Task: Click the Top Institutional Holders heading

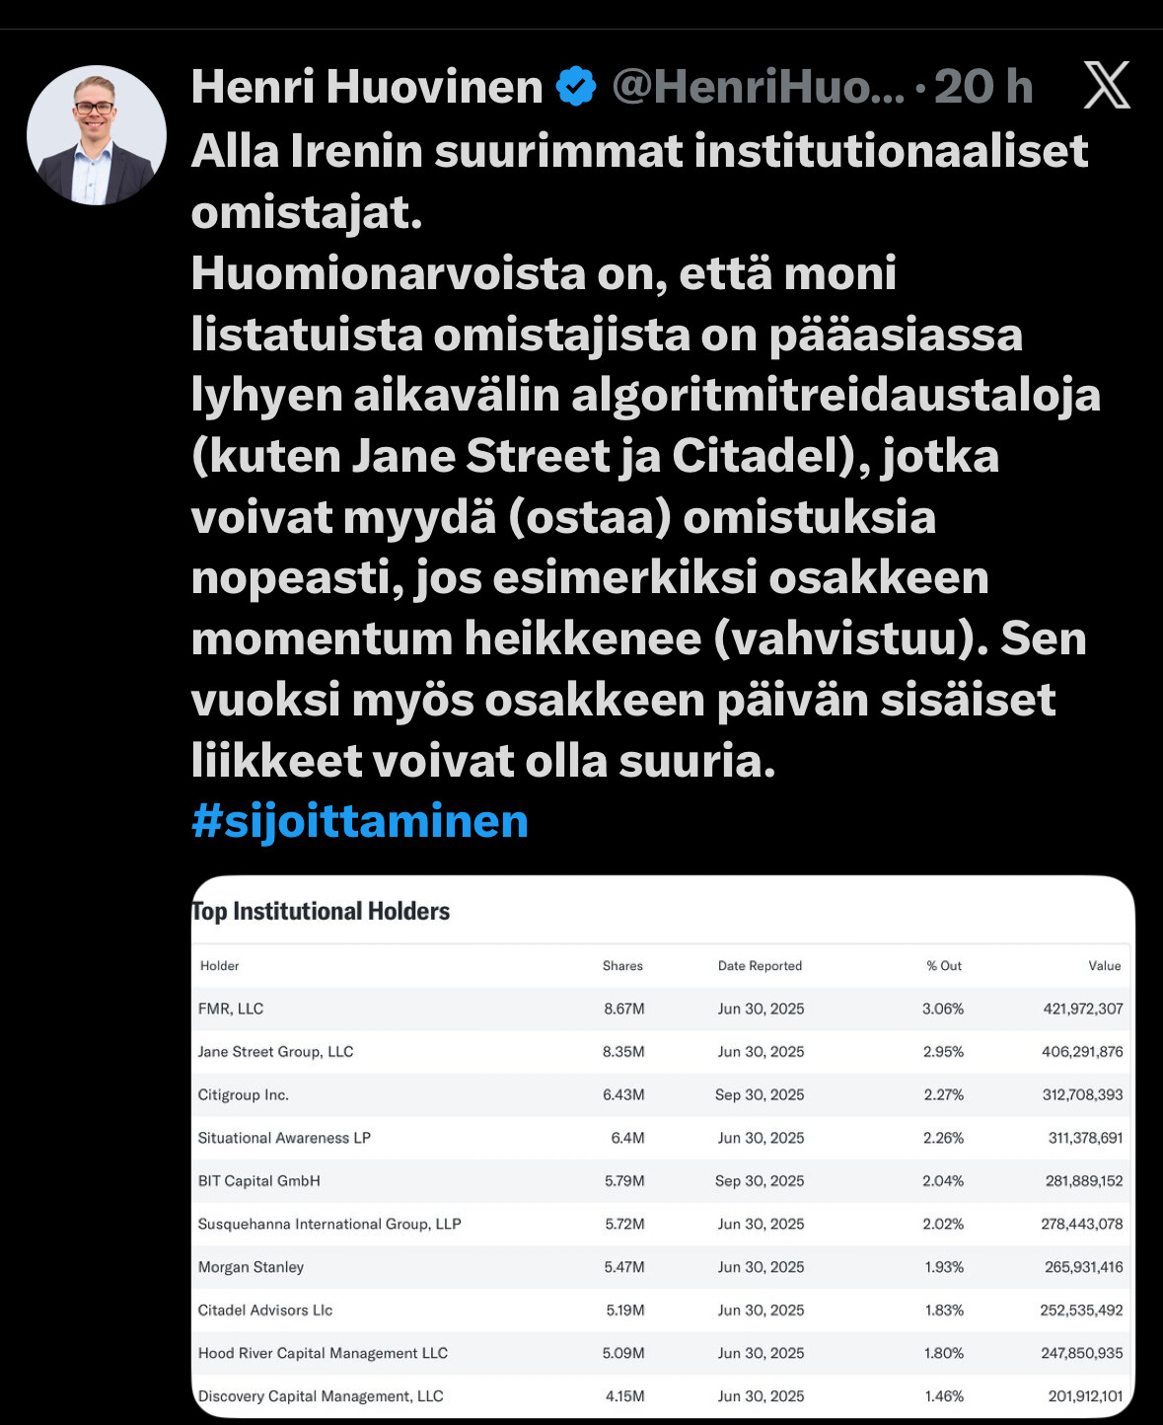Action: (322, 911)
